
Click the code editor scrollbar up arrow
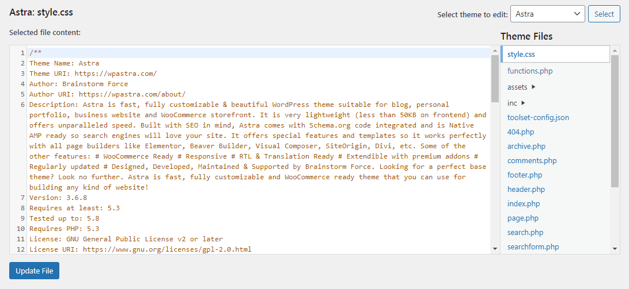495,50
